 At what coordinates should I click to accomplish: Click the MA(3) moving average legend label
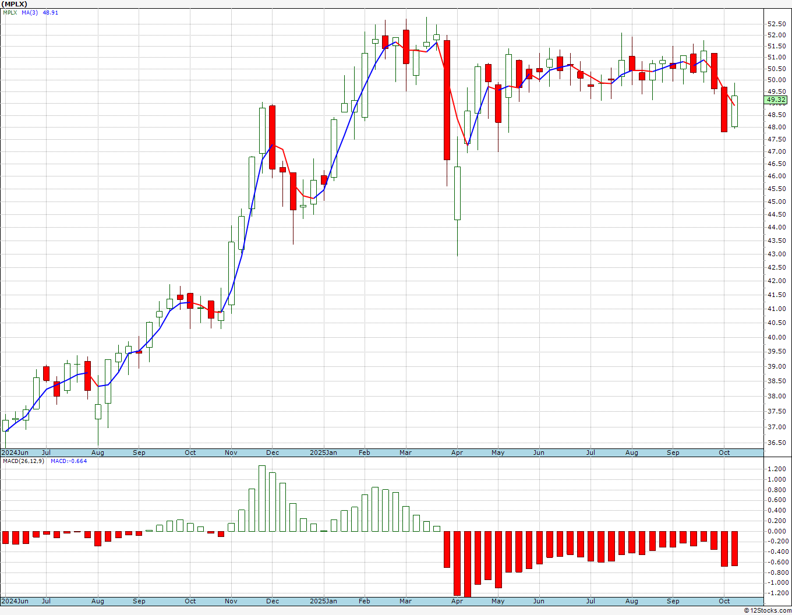(x=30, y=12)
